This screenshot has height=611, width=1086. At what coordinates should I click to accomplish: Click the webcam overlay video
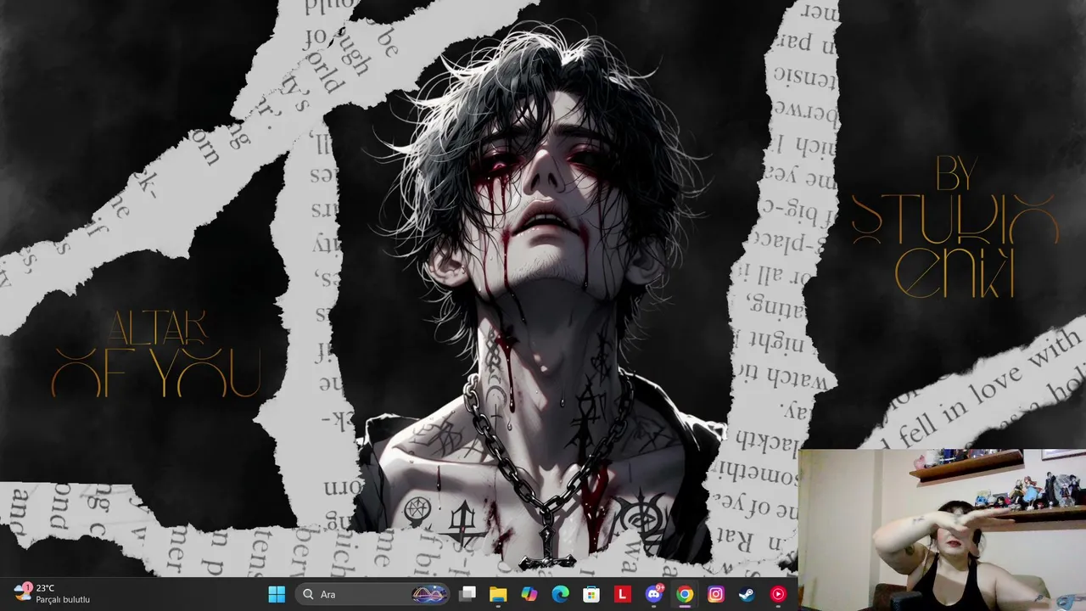pyautogui.click(x=942, y=530)
